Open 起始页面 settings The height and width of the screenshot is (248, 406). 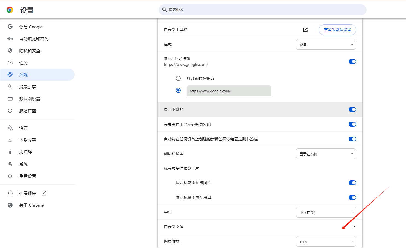[37, 111]
